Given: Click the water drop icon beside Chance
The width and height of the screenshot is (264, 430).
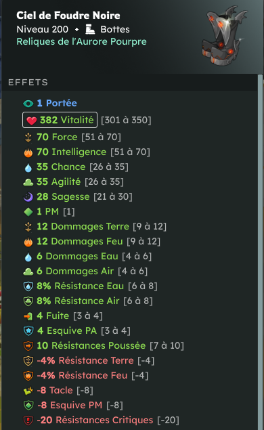Looking at the screenshot, I should pyautogui.click(x=28, y=167).
